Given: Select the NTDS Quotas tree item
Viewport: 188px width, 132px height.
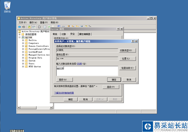Looking at the screenshot, I should tap(35, 66).
